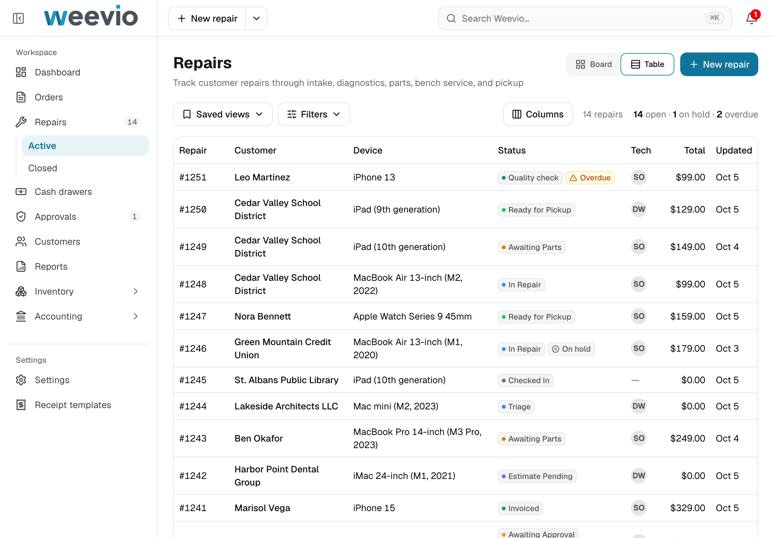774x538 pixels.
Task: Open repair #1247 for Nora Bennett
Action: [466, 316]
